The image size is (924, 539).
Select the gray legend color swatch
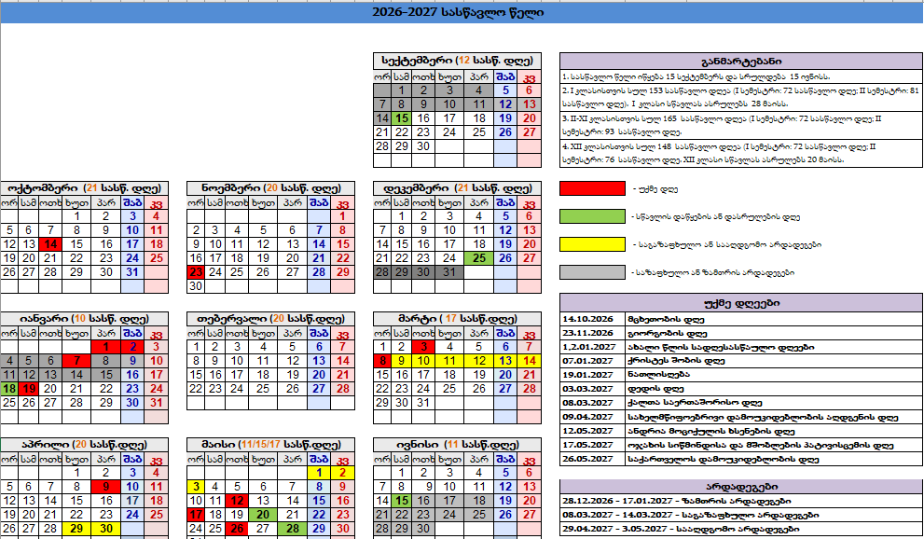click(592, 272)
